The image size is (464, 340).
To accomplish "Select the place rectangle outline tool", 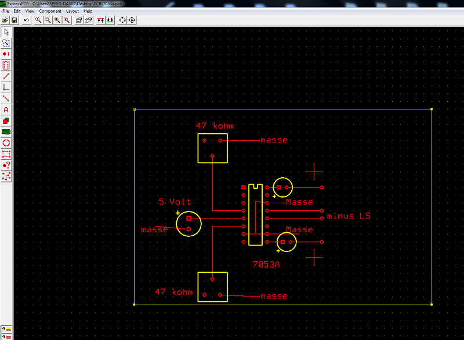I will pos(6,154).
